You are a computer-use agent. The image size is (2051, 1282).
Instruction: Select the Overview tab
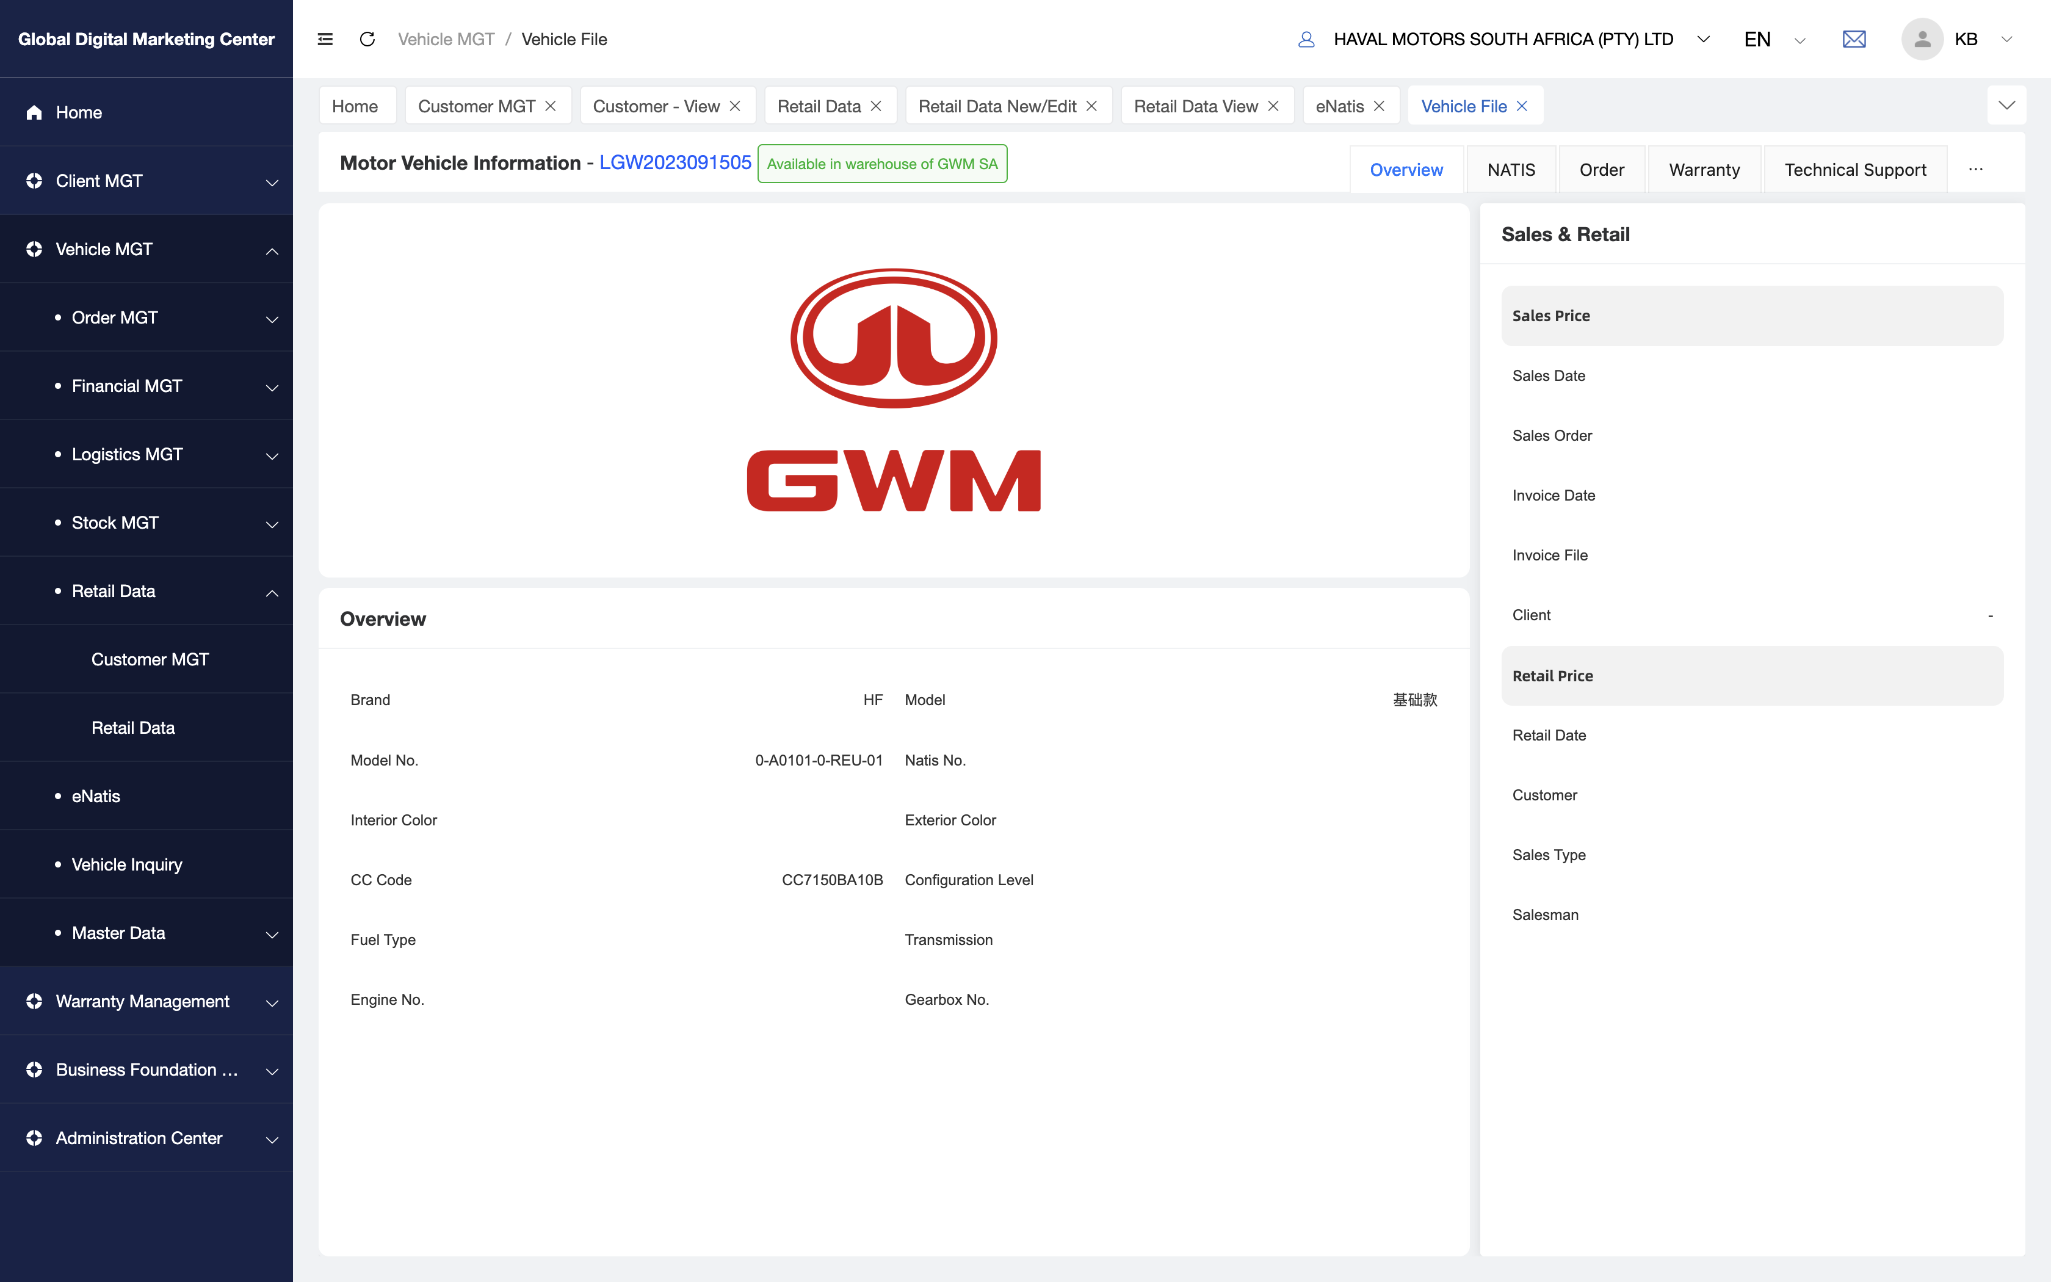click(1406, 170)
